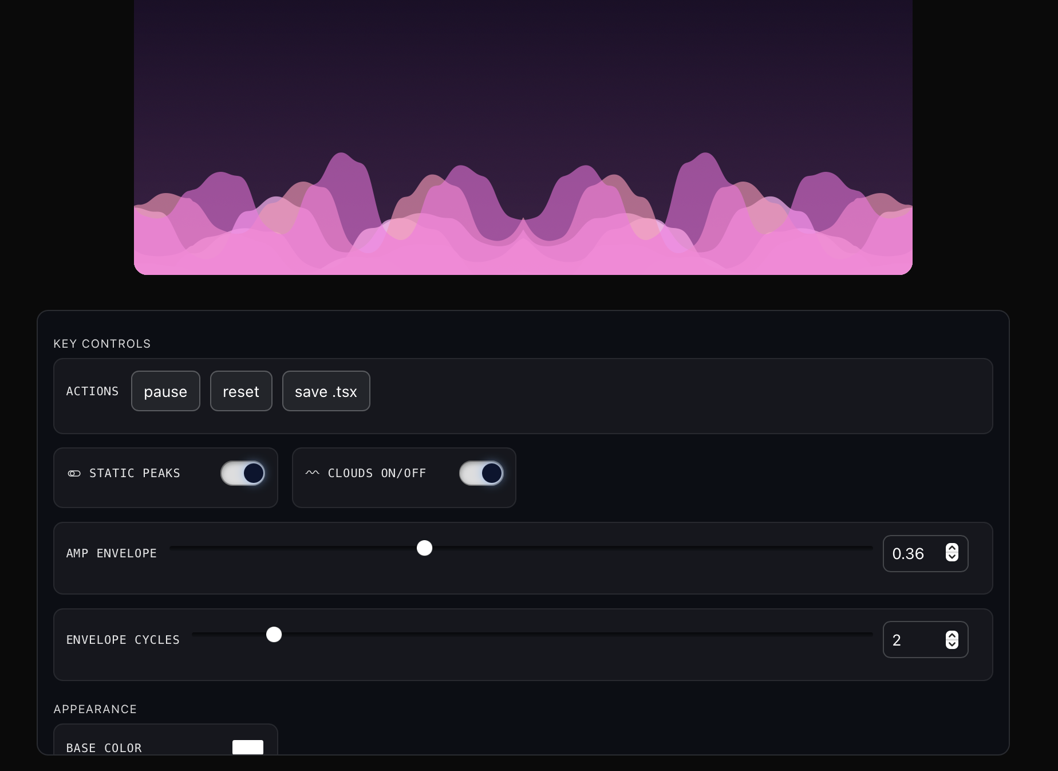Click the Appearance section heading
The image size is (1058, 771).
[x=95, y=709]
